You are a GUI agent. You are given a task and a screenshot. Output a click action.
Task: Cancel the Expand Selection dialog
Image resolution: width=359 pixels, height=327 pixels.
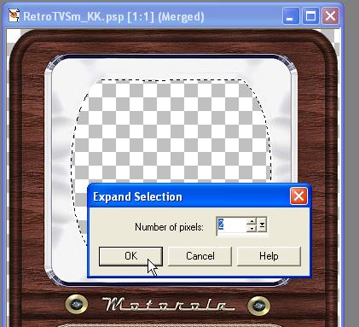pos(200,256)
